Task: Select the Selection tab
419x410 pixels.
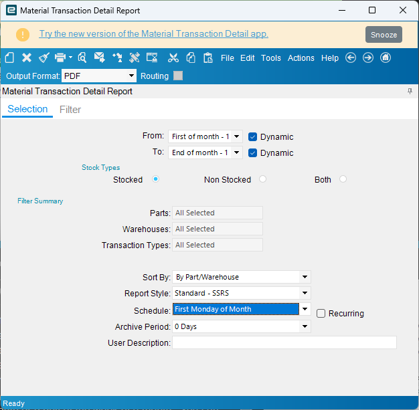Action: pos(27,109)
